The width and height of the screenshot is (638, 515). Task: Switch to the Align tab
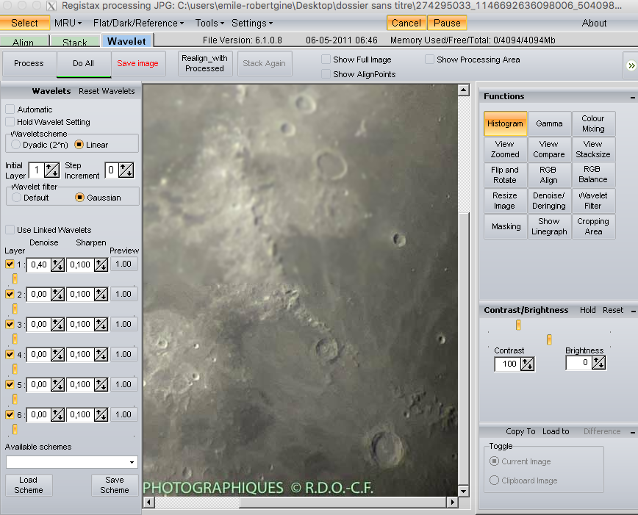[25, 41]
